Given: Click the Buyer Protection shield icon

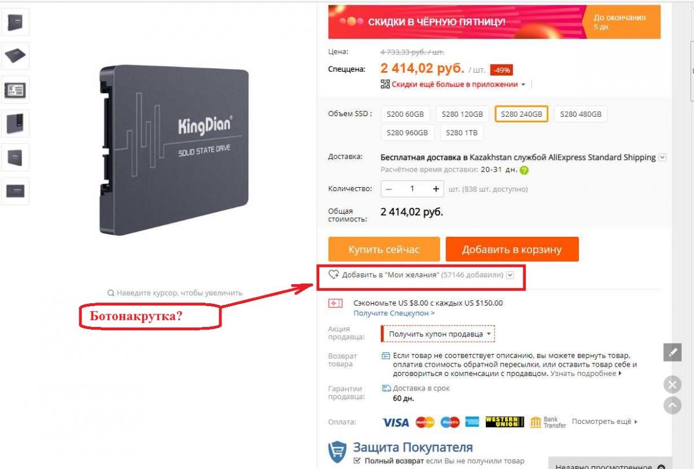Looking at the screenshot, I should [337, 452].
